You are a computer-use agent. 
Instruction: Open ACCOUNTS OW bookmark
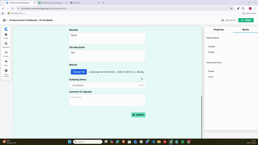17,13
